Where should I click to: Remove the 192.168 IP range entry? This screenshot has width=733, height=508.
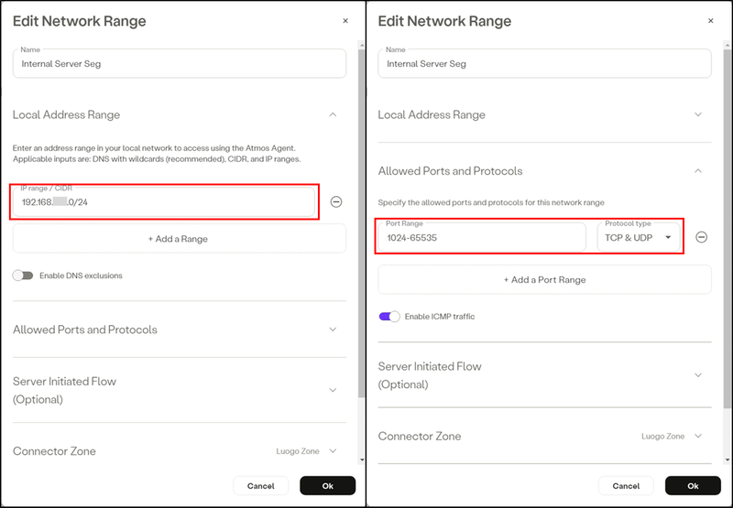coord(336,201)
